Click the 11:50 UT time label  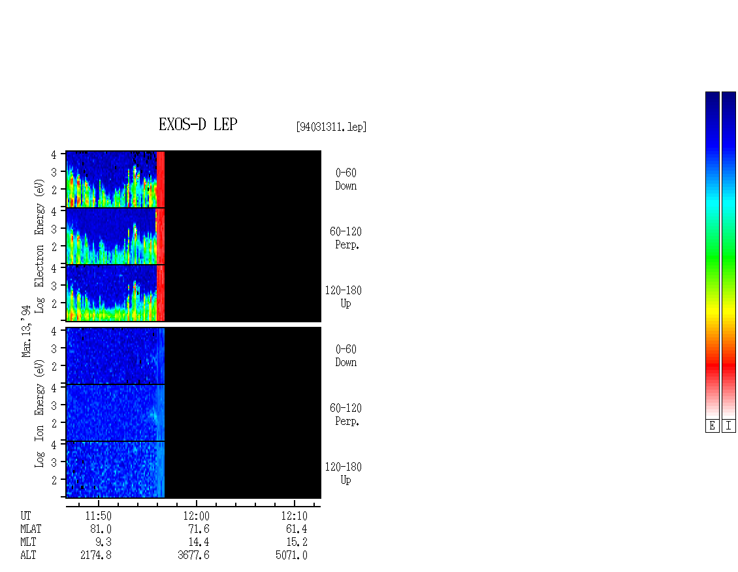coord(99,516)
